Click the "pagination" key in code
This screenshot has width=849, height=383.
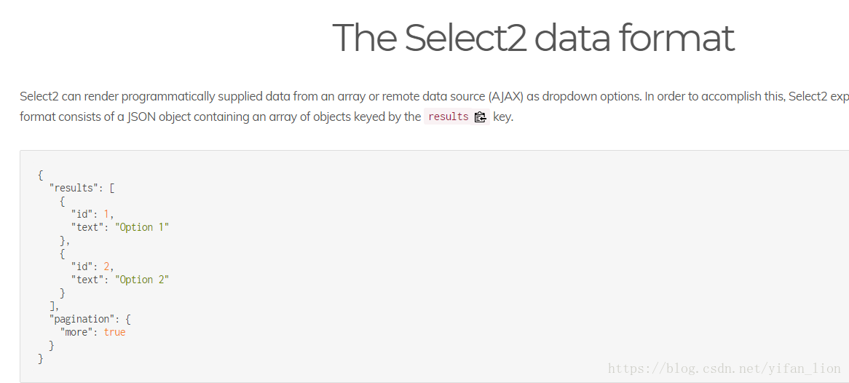pos(82,319)
